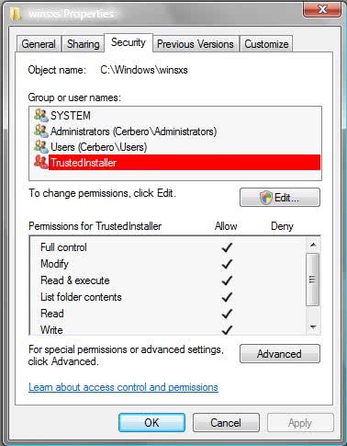Open the Sharing tab
This screenshot has height=446, width=347.
[x=84, y=44]
